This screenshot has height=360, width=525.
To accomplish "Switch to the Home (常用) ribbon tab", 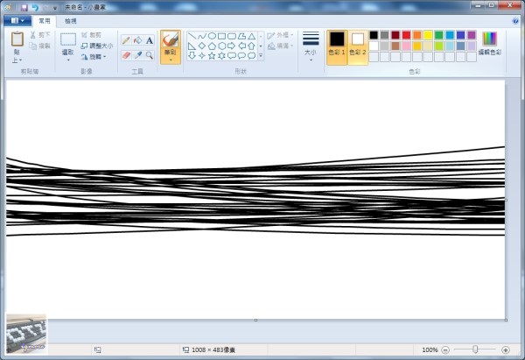I will coord(45,21).
